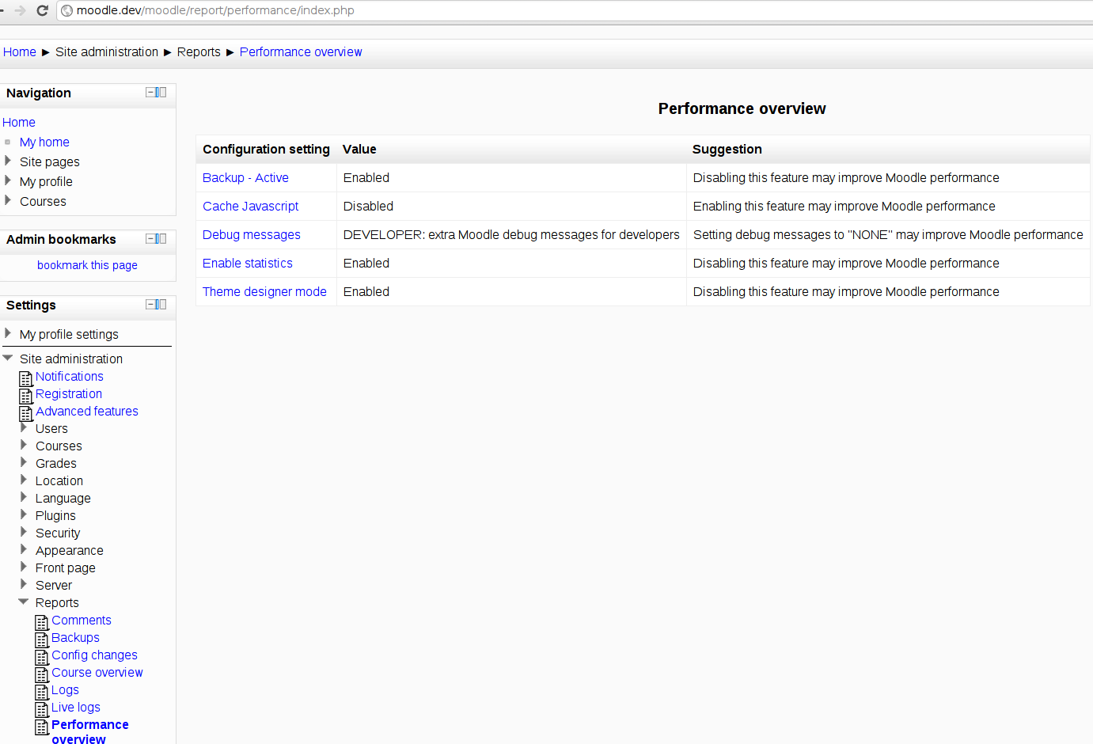The image size is (1093, 744).
Task: Expand the Security settings node
Action: (24, 532)
